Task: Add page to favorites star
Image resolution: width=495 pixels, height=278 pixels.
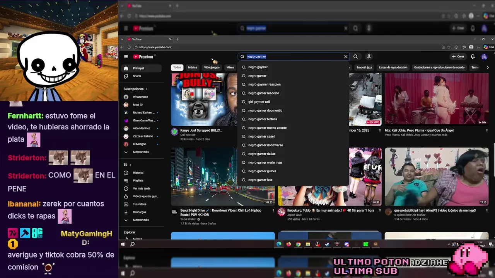Action: tap(449, 47)
